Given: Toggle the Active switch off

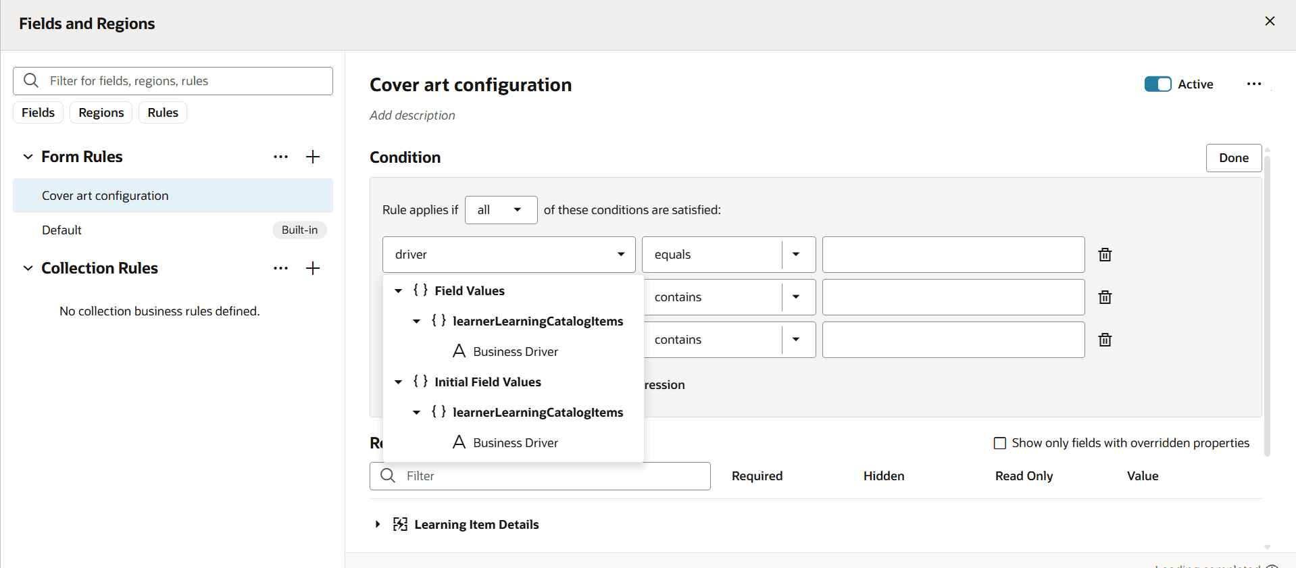Looking at the screenshot, I should 1157,84.
